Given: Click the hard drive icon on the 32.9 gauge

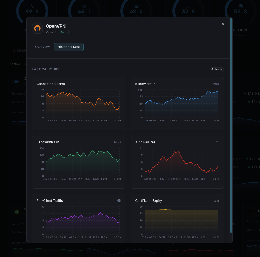Looking at the screenshot, I should [188, 6].
